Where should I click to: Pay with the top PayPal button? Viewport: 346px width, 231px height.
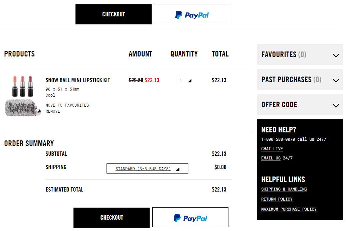coord(192,14)
